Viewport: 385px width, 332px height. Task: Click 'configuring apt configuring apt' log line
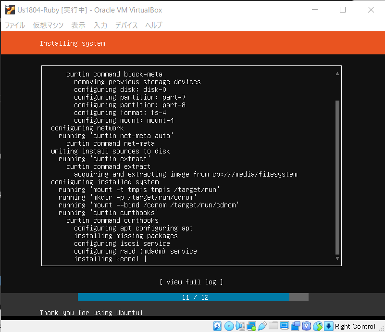133,228
